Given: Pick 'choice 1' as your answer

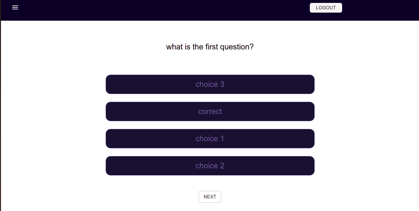Looking at the screenshot, I should (210, 138).
